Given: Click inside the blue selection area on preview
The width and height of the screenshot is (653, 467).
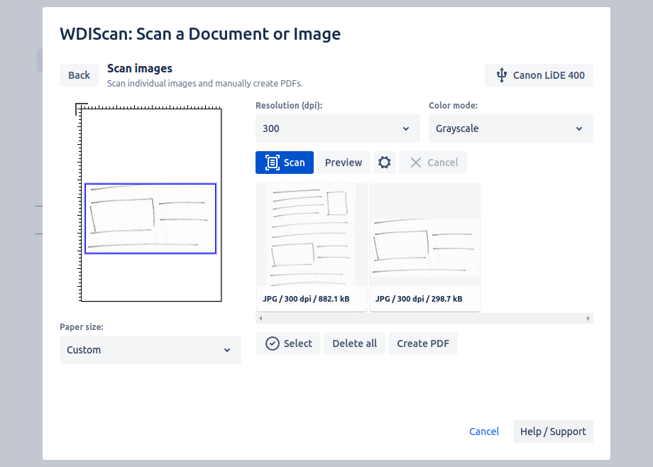Looking at the screenshot, I should 150,218.
